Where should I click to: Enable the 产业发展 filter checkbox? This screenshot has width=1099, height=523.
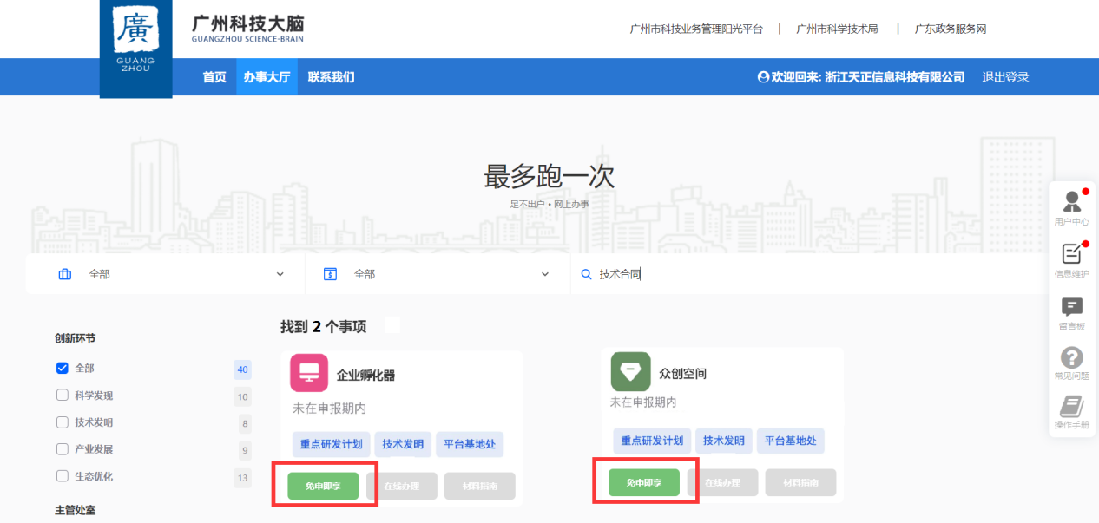click(63, 449)
